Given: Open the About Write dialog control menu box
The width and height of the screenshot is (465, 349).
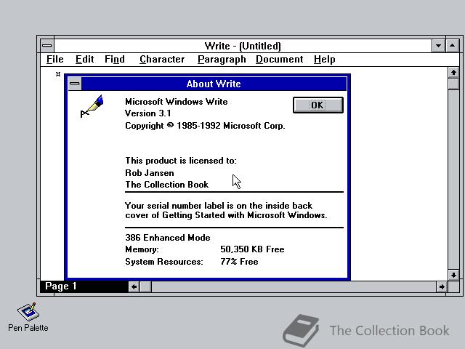Looking at the screenshot, I should click(74, 84).
